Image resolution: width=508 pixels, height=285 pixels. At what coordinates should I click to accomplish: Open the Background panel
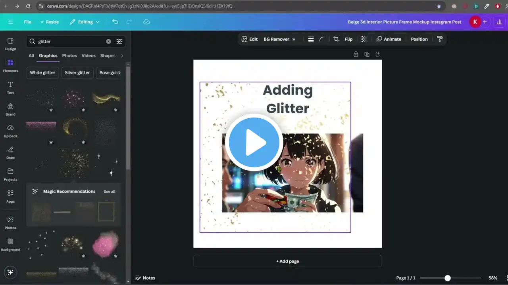(10, 245)
